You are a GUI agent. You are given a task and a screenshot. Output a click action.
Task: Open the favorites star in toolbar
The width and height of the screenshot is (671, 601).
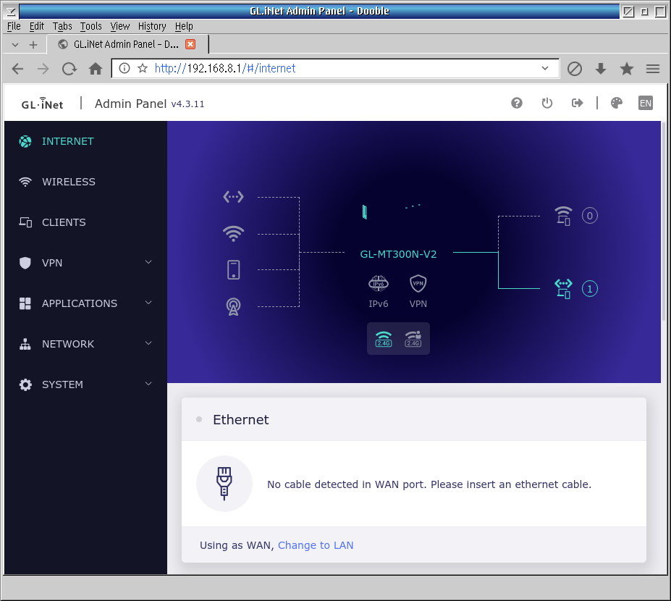click(x=627, y=69)
